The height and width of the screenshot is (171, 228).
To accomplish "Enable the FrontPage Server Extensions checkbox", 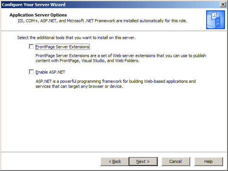I will [31, 46].
